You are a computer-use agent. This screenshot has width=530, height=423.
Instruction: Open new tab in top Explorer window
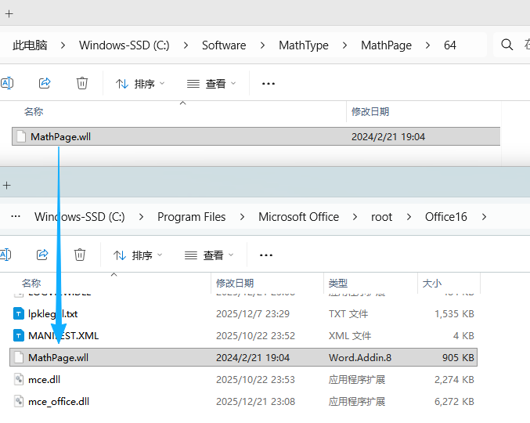pyautogui.click(x=9, y=14)
